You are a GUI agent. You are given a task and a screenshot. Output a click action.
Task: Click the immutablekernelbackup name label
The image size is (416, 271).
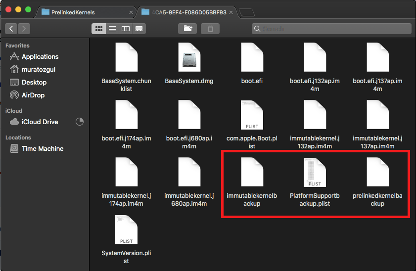(252, 199)
